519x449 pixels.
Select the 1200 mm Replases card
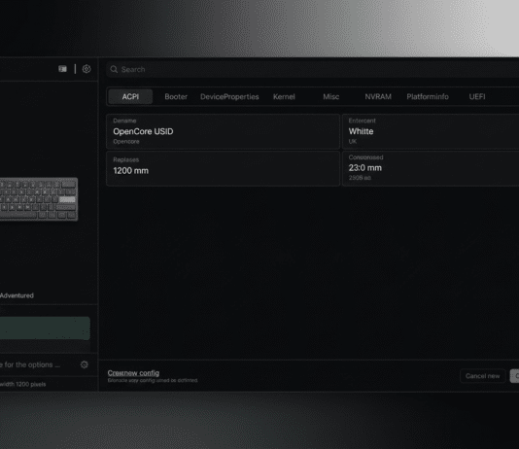click(224, 169)
